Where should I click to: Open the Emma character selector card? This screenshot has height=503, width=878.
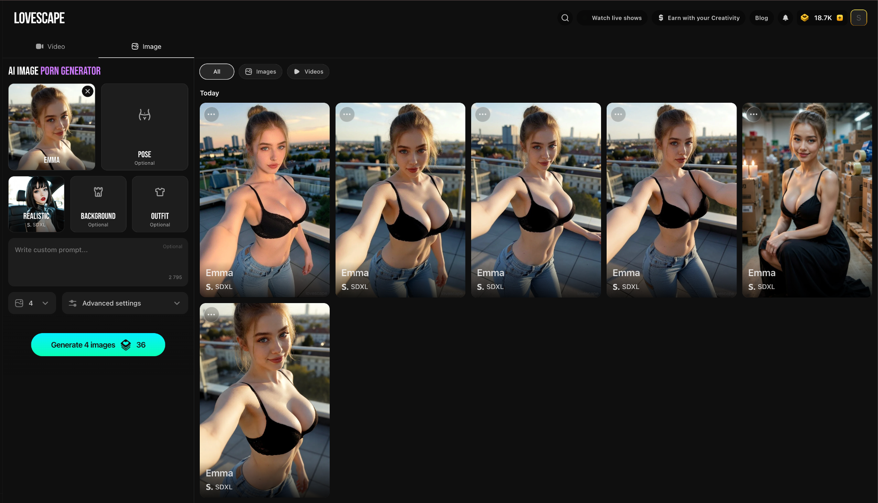pyautogui.click(x=51, y=127)
